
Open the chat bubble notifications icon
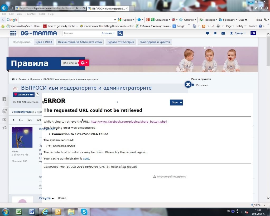208,33
